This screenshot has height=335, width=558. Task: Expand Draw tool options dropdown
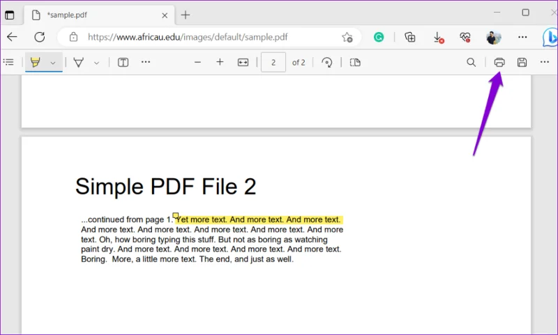[96, 63]
